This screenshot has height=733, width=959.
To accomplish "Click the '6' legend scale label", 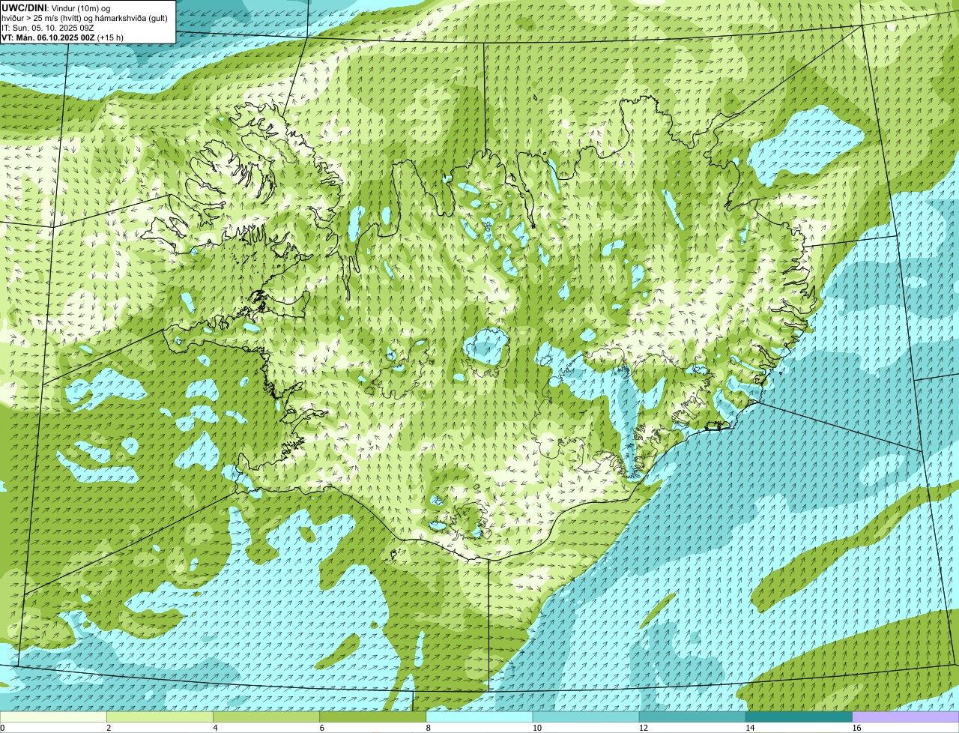I will pos(322,728).
